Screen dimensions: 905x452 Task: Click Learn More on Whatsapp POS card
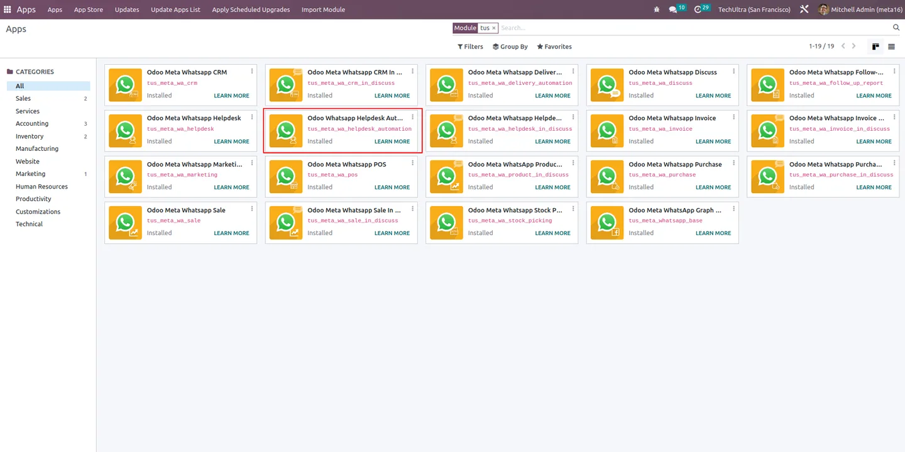392,187
